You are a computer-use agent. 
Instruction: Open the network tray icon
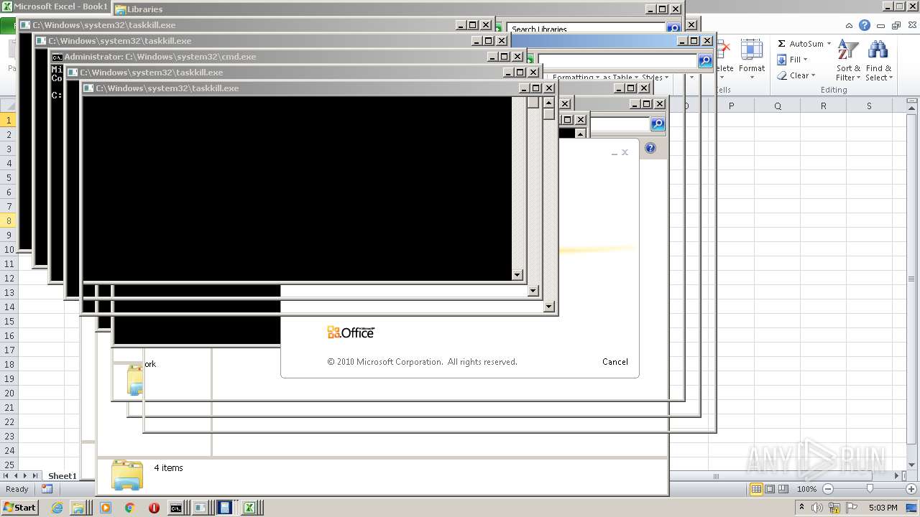(834, 508)
